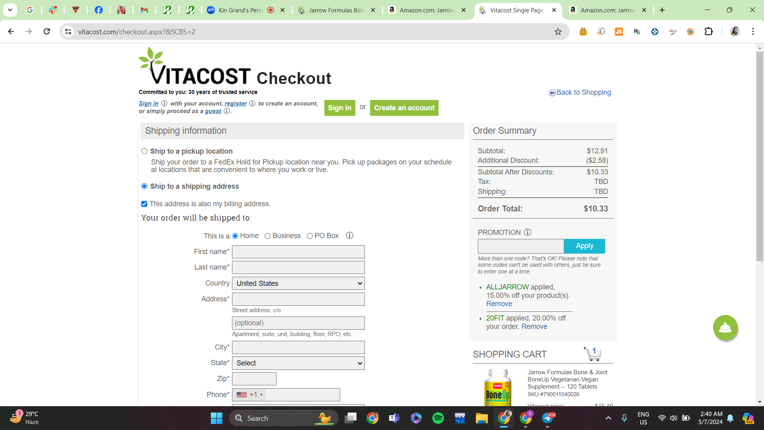This screenshot has width=764, height=430.
Task: Bookmark this page with star icon
Action: click(x=558, y=31)
